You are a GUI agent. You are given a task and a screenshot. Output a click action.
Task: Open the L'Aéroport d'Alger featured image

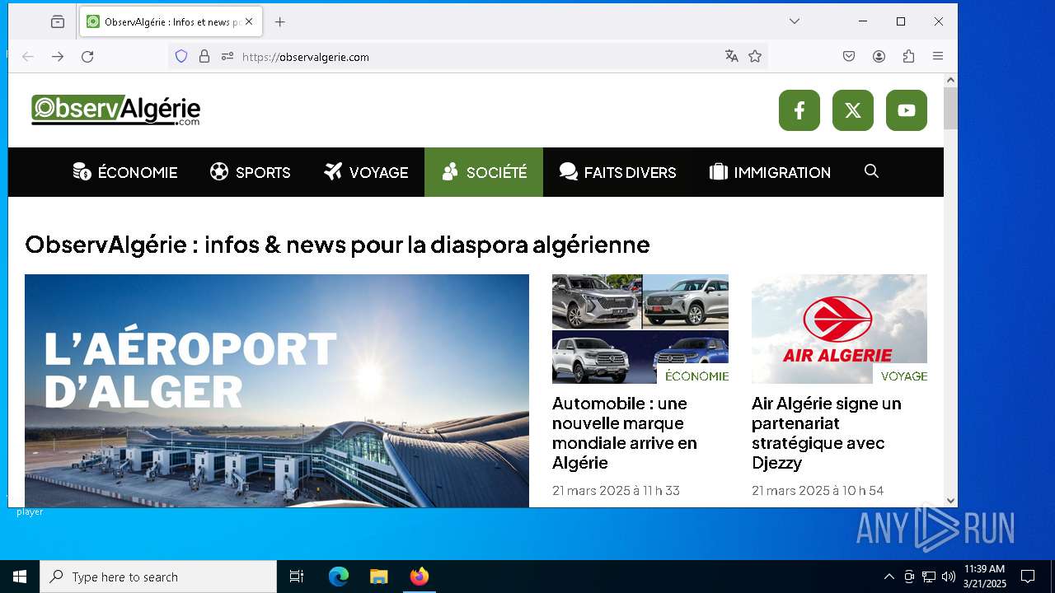[277, 390]
